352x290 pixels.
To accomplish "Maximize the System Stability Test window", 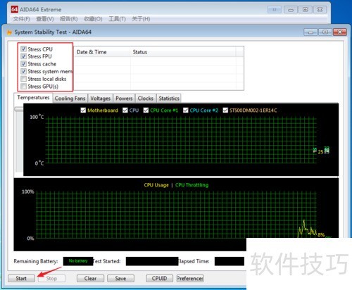I will [325, 32].
